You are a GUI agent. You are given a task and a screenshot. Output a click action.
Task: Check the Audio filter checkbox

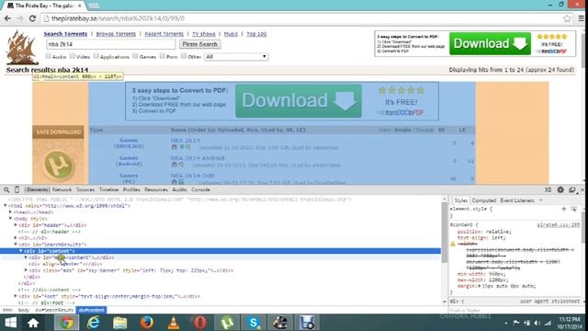[48, 56]
